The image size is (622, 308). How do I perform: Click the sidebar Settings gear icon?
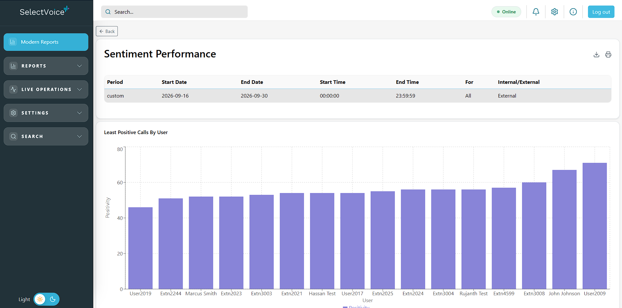click(13, 113)
